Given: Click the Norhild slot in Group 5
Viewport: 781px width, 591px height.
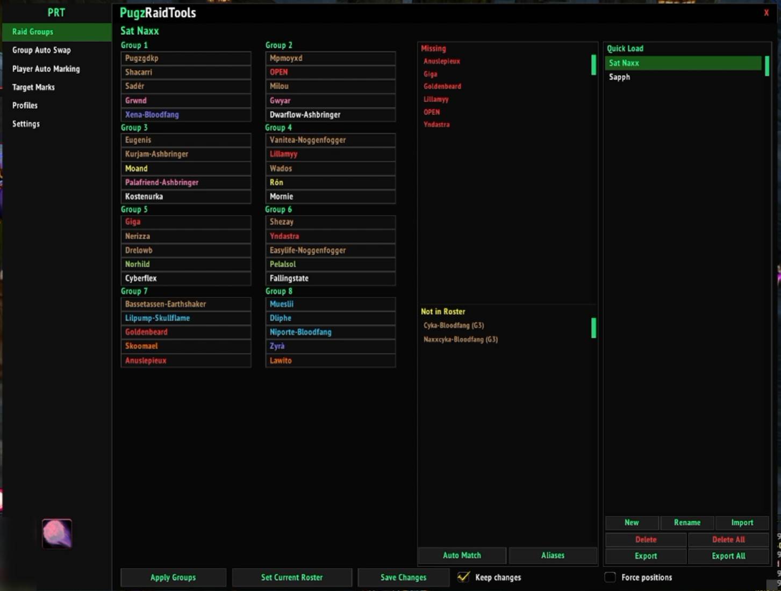Looking at the screenshot, I should [x=186, y=264].
